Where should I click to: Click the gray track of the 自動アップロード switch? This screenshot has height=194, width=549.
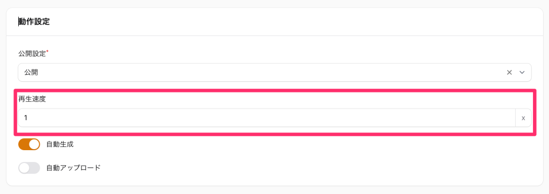[x=35, y=168]
